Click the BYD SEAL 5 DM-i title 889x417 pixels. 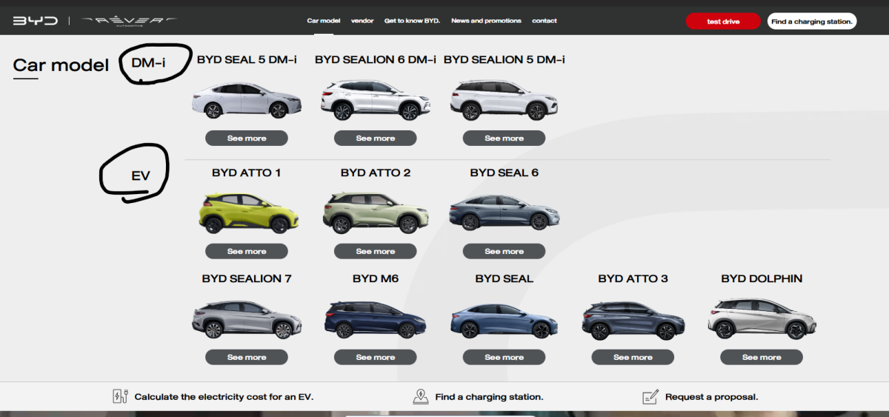click(x=247, y=59)
